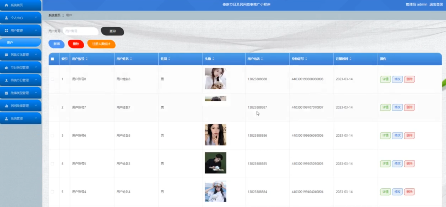Check the box for row 用户账号6
The image size is (446, 207).
52,135
